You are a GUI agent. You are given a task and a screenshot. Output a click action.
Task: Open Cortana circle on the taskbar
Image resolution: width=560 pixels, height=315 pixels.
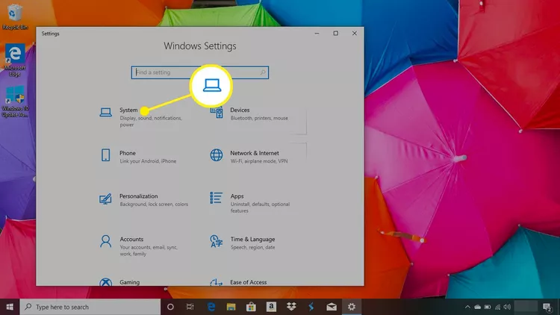coord(170,307)
